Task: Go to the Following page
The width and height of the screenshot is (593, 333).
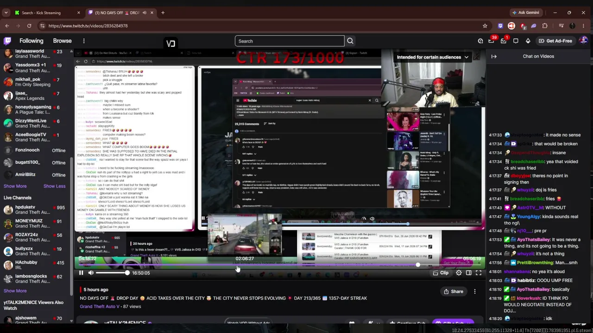Action: [31, 41]
